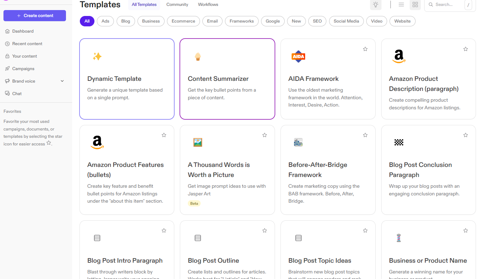Viewport: 477px width, 279px height.
Task: Open the Community tab
Action: click(177, 5)
